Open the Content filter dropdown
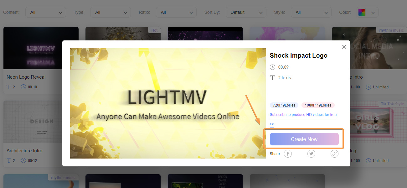The height and width of the screenshot is (188, 407). tap(45, 12)
